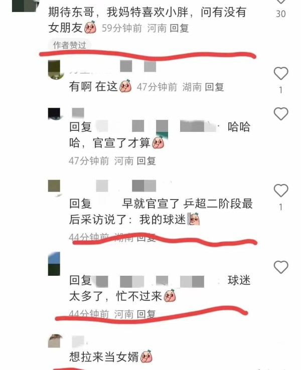
Task: Reply to the 47分钟前 湖南 comment
Action: coord(214,87)
